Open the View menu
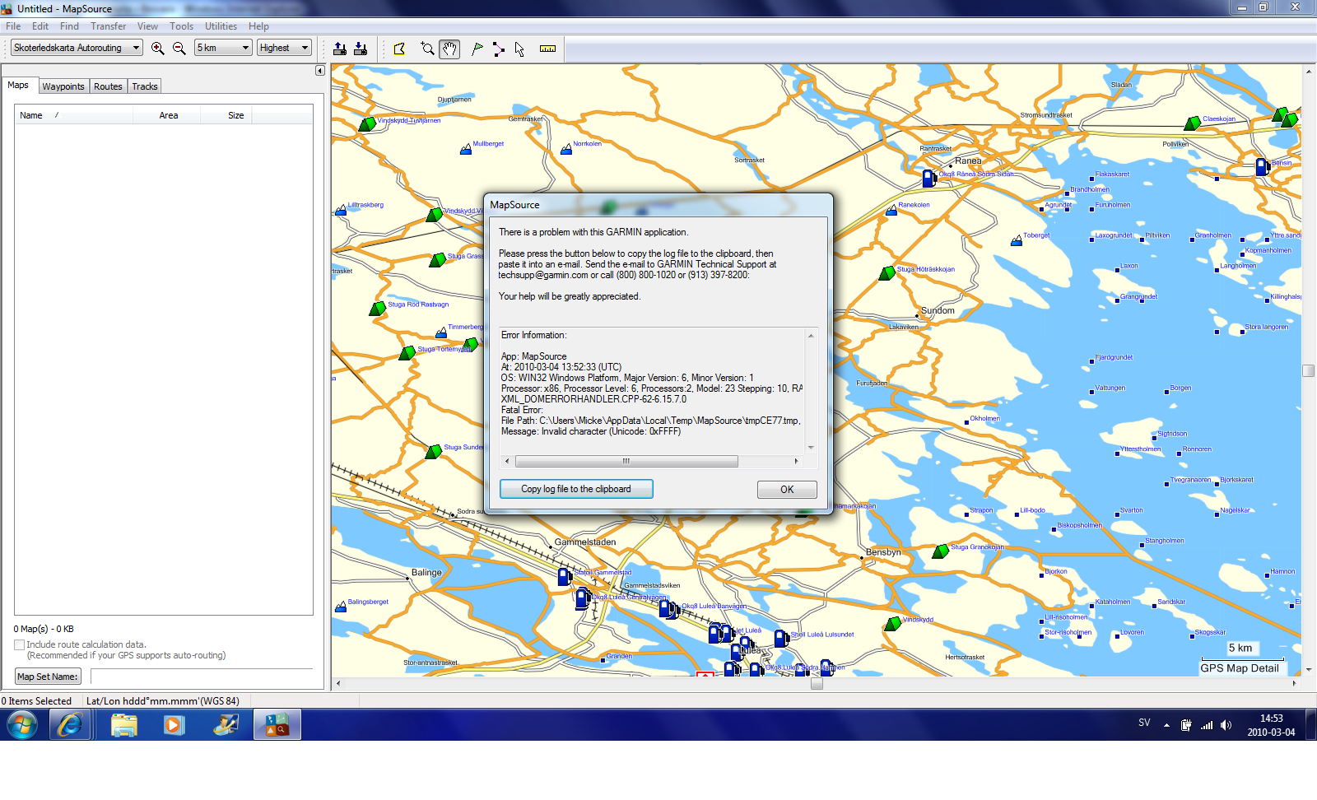This screenshot has width=1317, height=800. tap(147, 26)
